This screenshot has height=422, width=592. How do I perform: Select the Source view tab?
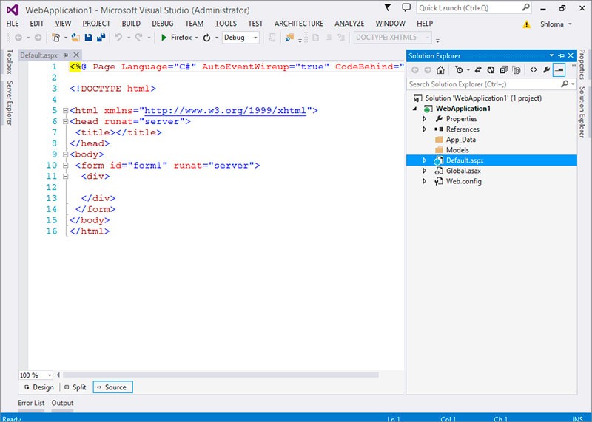(x=113, y=387)
